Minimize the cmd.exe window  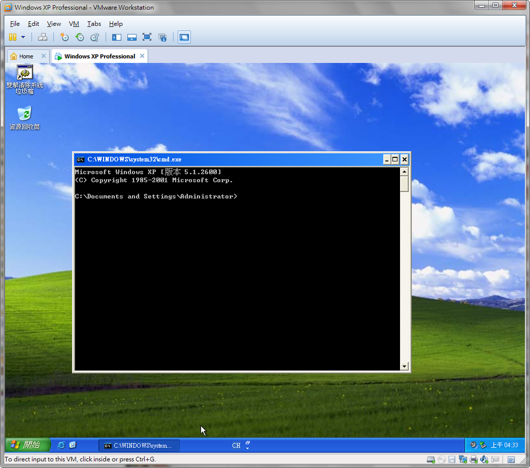(387, 159)
